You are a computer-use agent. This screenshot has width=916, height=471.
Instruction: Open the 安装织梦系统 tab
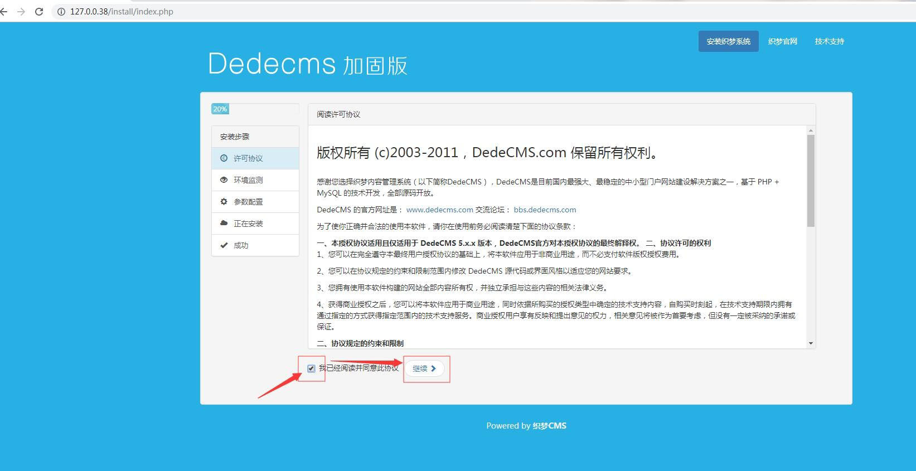coord(728,41)
